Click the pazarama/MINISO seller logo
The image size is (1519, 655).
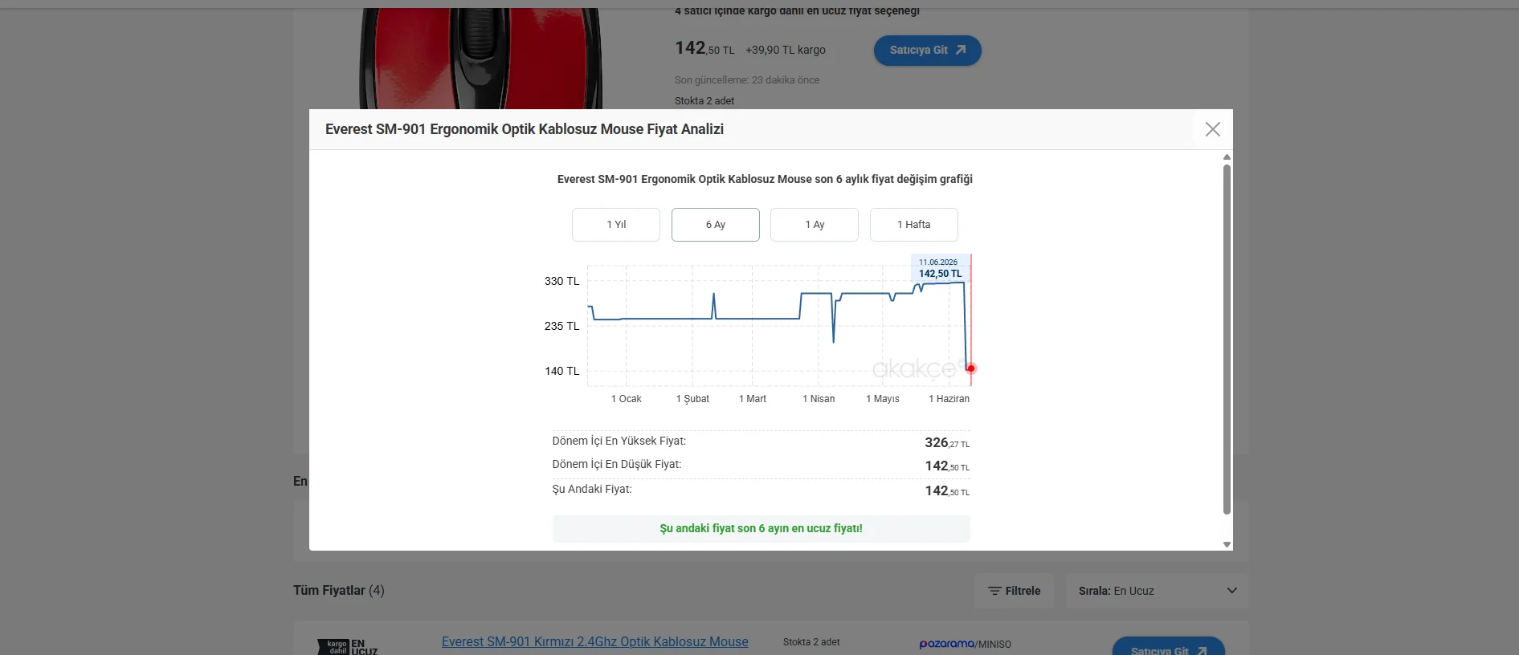tap(965, 644)
